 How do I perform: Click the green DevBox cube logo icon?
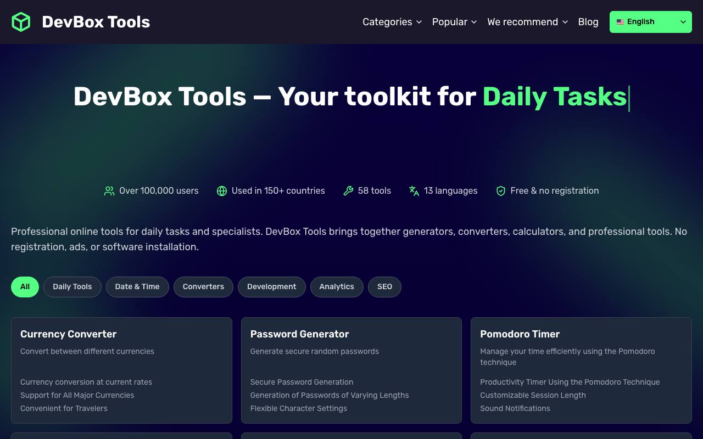tap(21, 22)
